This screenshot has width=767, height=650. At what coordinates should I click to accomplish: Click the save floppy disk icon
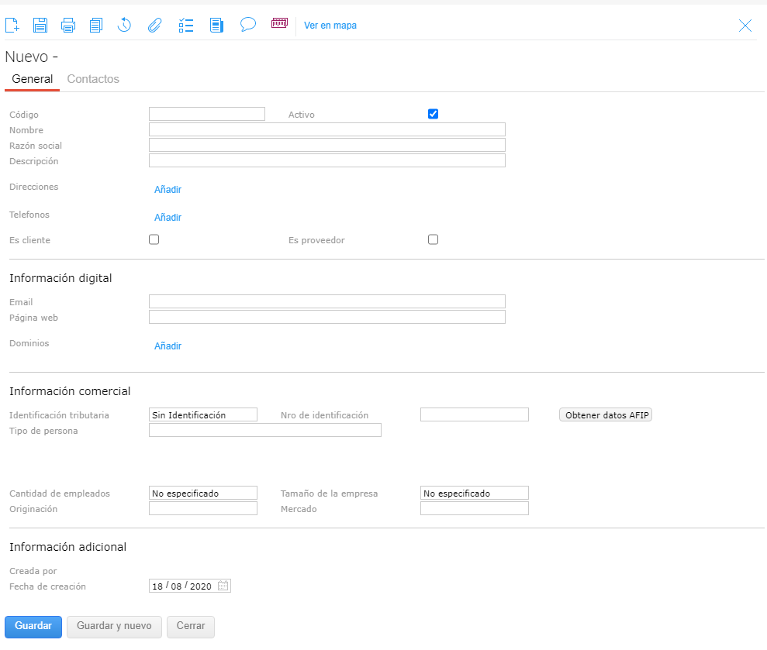[x=40, y=26]
